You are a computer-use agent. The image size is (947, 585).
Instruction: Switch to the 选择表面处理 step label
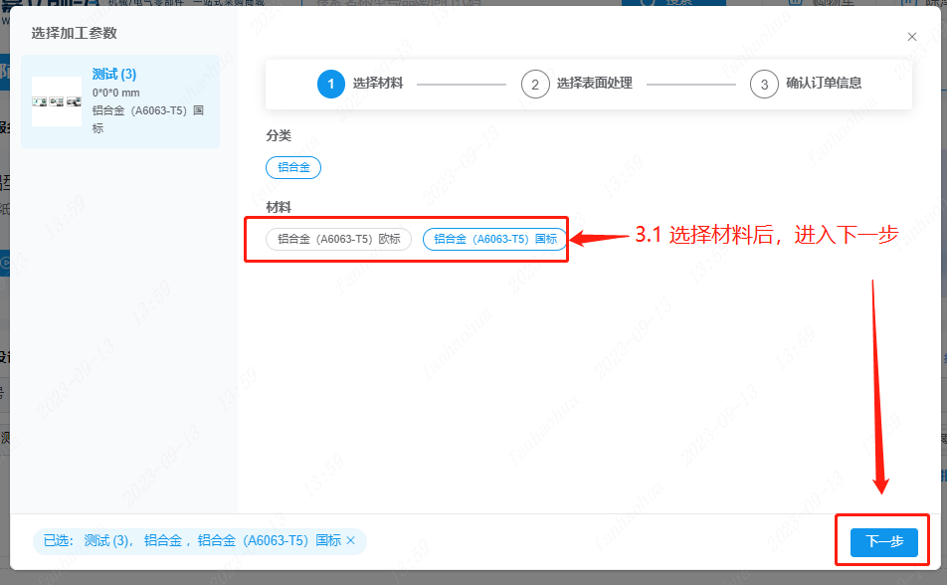tap(594, 84)
